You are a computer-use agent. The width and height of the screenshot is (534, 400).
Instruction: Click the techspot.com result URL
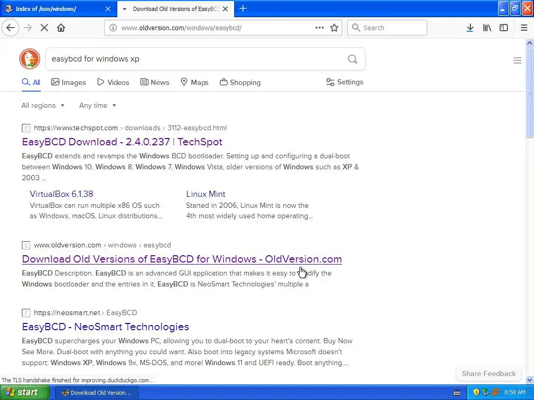(x=130, y=128)
